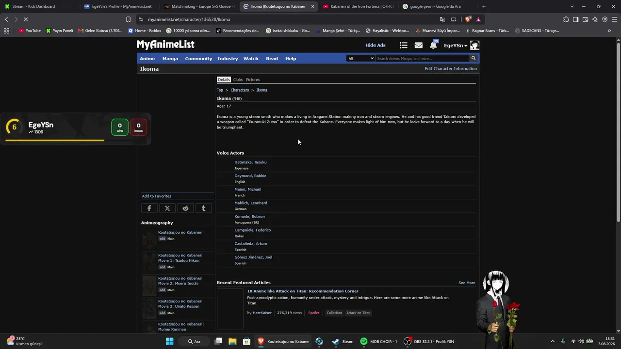Open the Industry menu
This screenshot has height=349, width=621.
pyautogui.click(x=228, y=59)
